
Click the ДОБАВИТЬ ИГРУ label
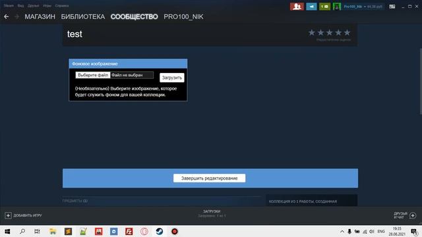(x=28, y=215)
